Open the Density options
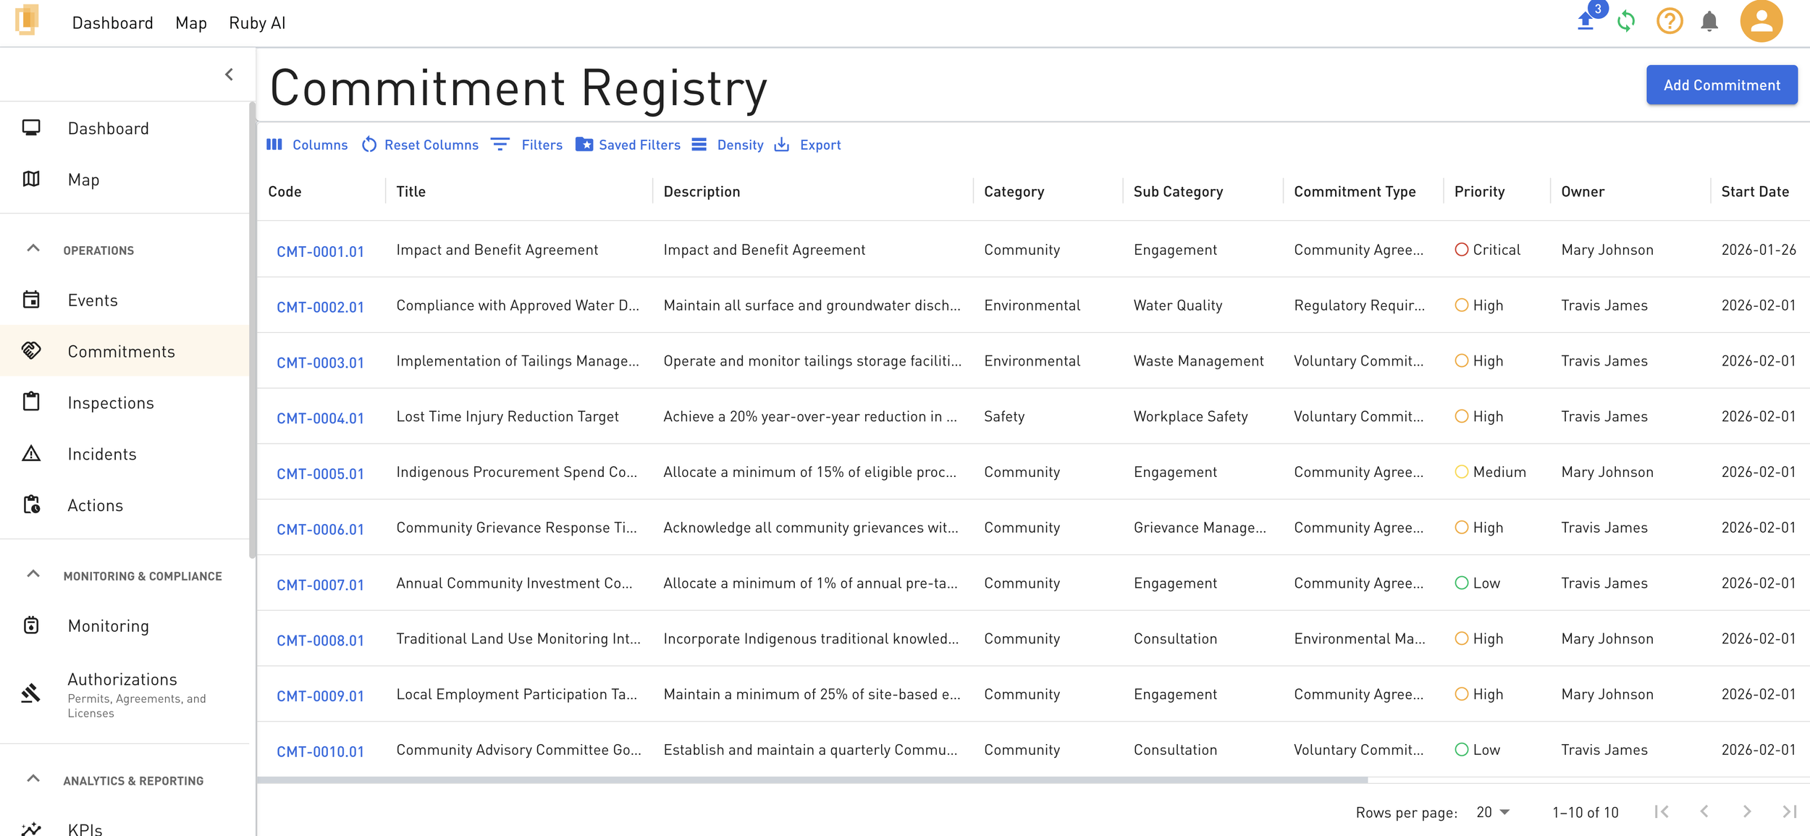The image size is (1810, 836). click(728, 145)
